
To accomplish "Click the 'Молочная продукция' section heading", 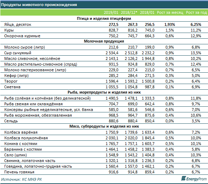I will pyautogui.click(x=104, y=41).
